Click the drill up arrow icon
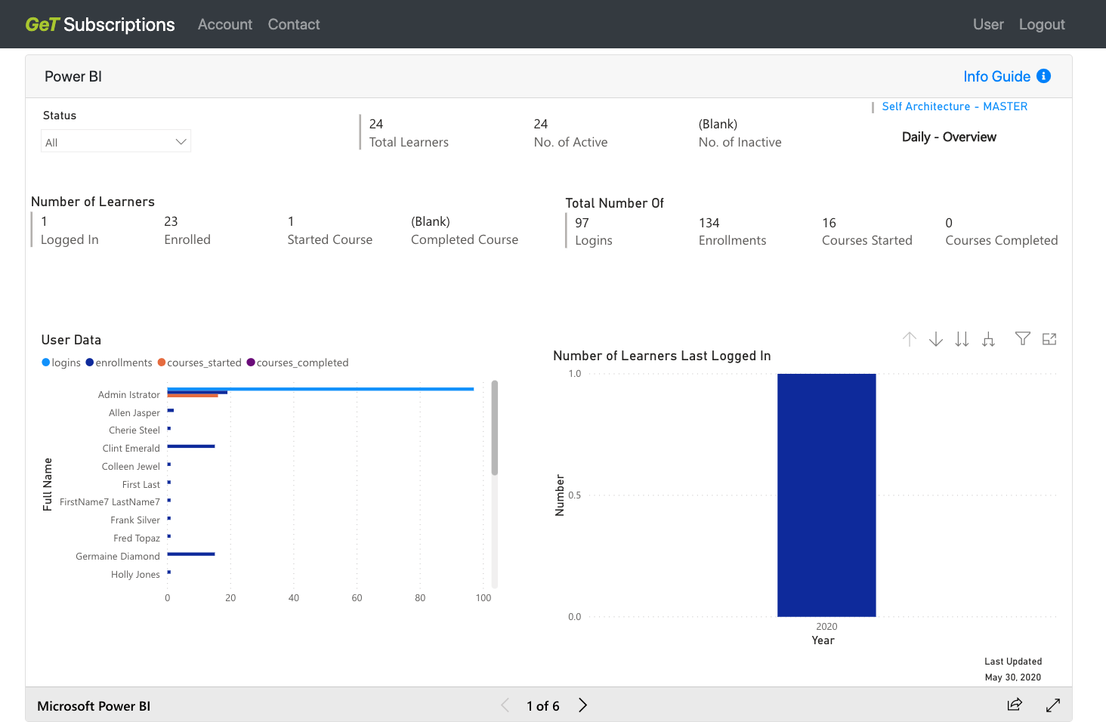1106x722 pixels. (x=910, y=339)
